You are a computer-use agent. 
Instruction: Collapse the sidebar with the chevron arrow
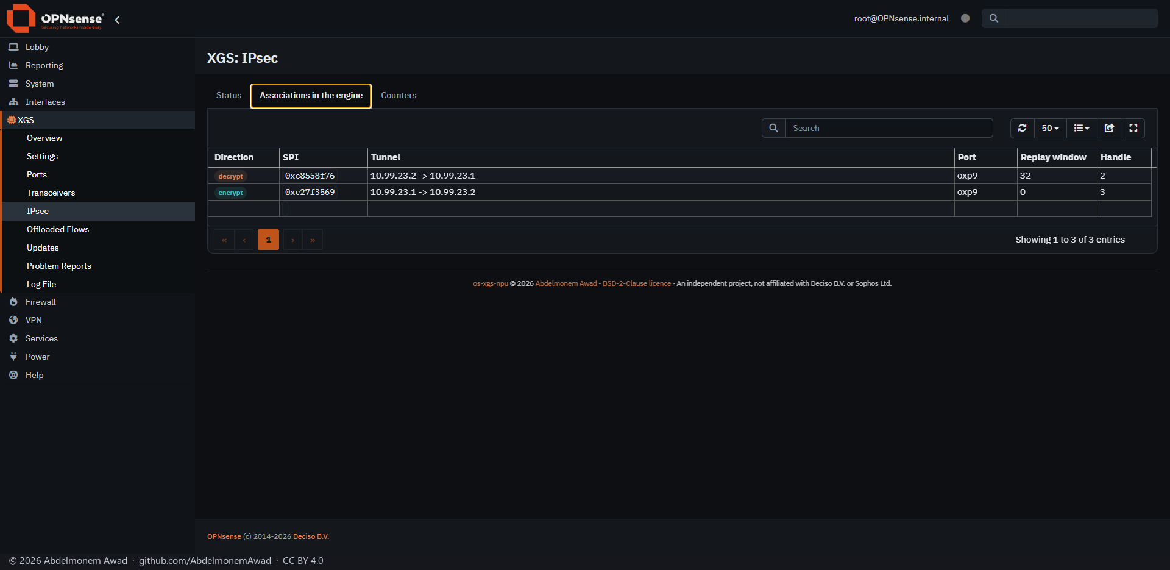pyautogui.click(x=117, y=20)
